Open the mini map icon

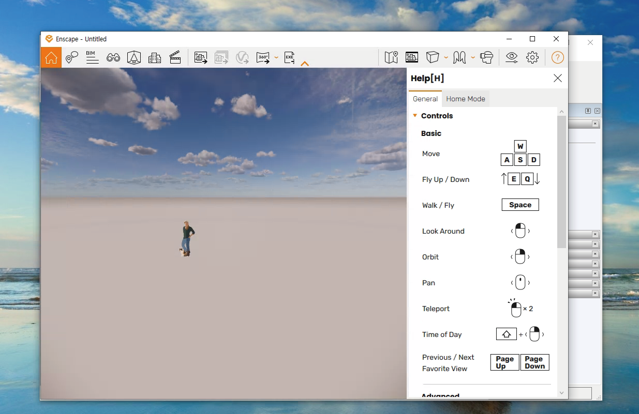point(391,57)
